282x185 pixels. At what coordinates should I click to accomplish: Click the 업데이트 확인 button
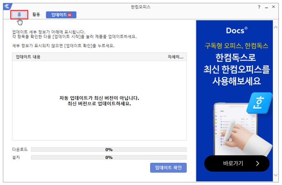coord(168,168)
